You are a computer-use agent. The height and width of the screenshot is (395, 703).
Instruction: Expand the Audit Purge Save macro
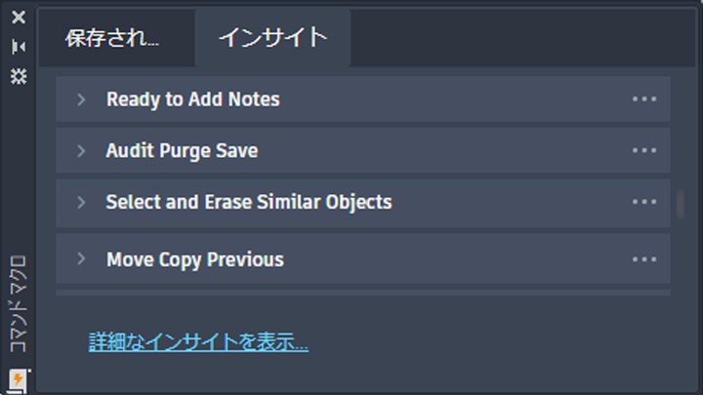pyautogui.click(x=81, y=150)
